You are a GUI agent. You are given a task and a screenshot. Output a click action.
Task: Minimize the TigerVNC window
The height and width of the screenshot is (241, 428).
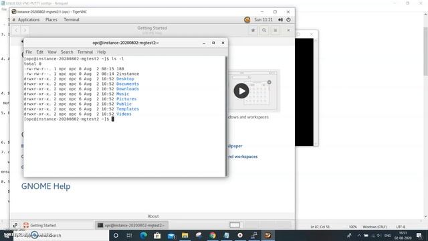[x=262, y=12]
